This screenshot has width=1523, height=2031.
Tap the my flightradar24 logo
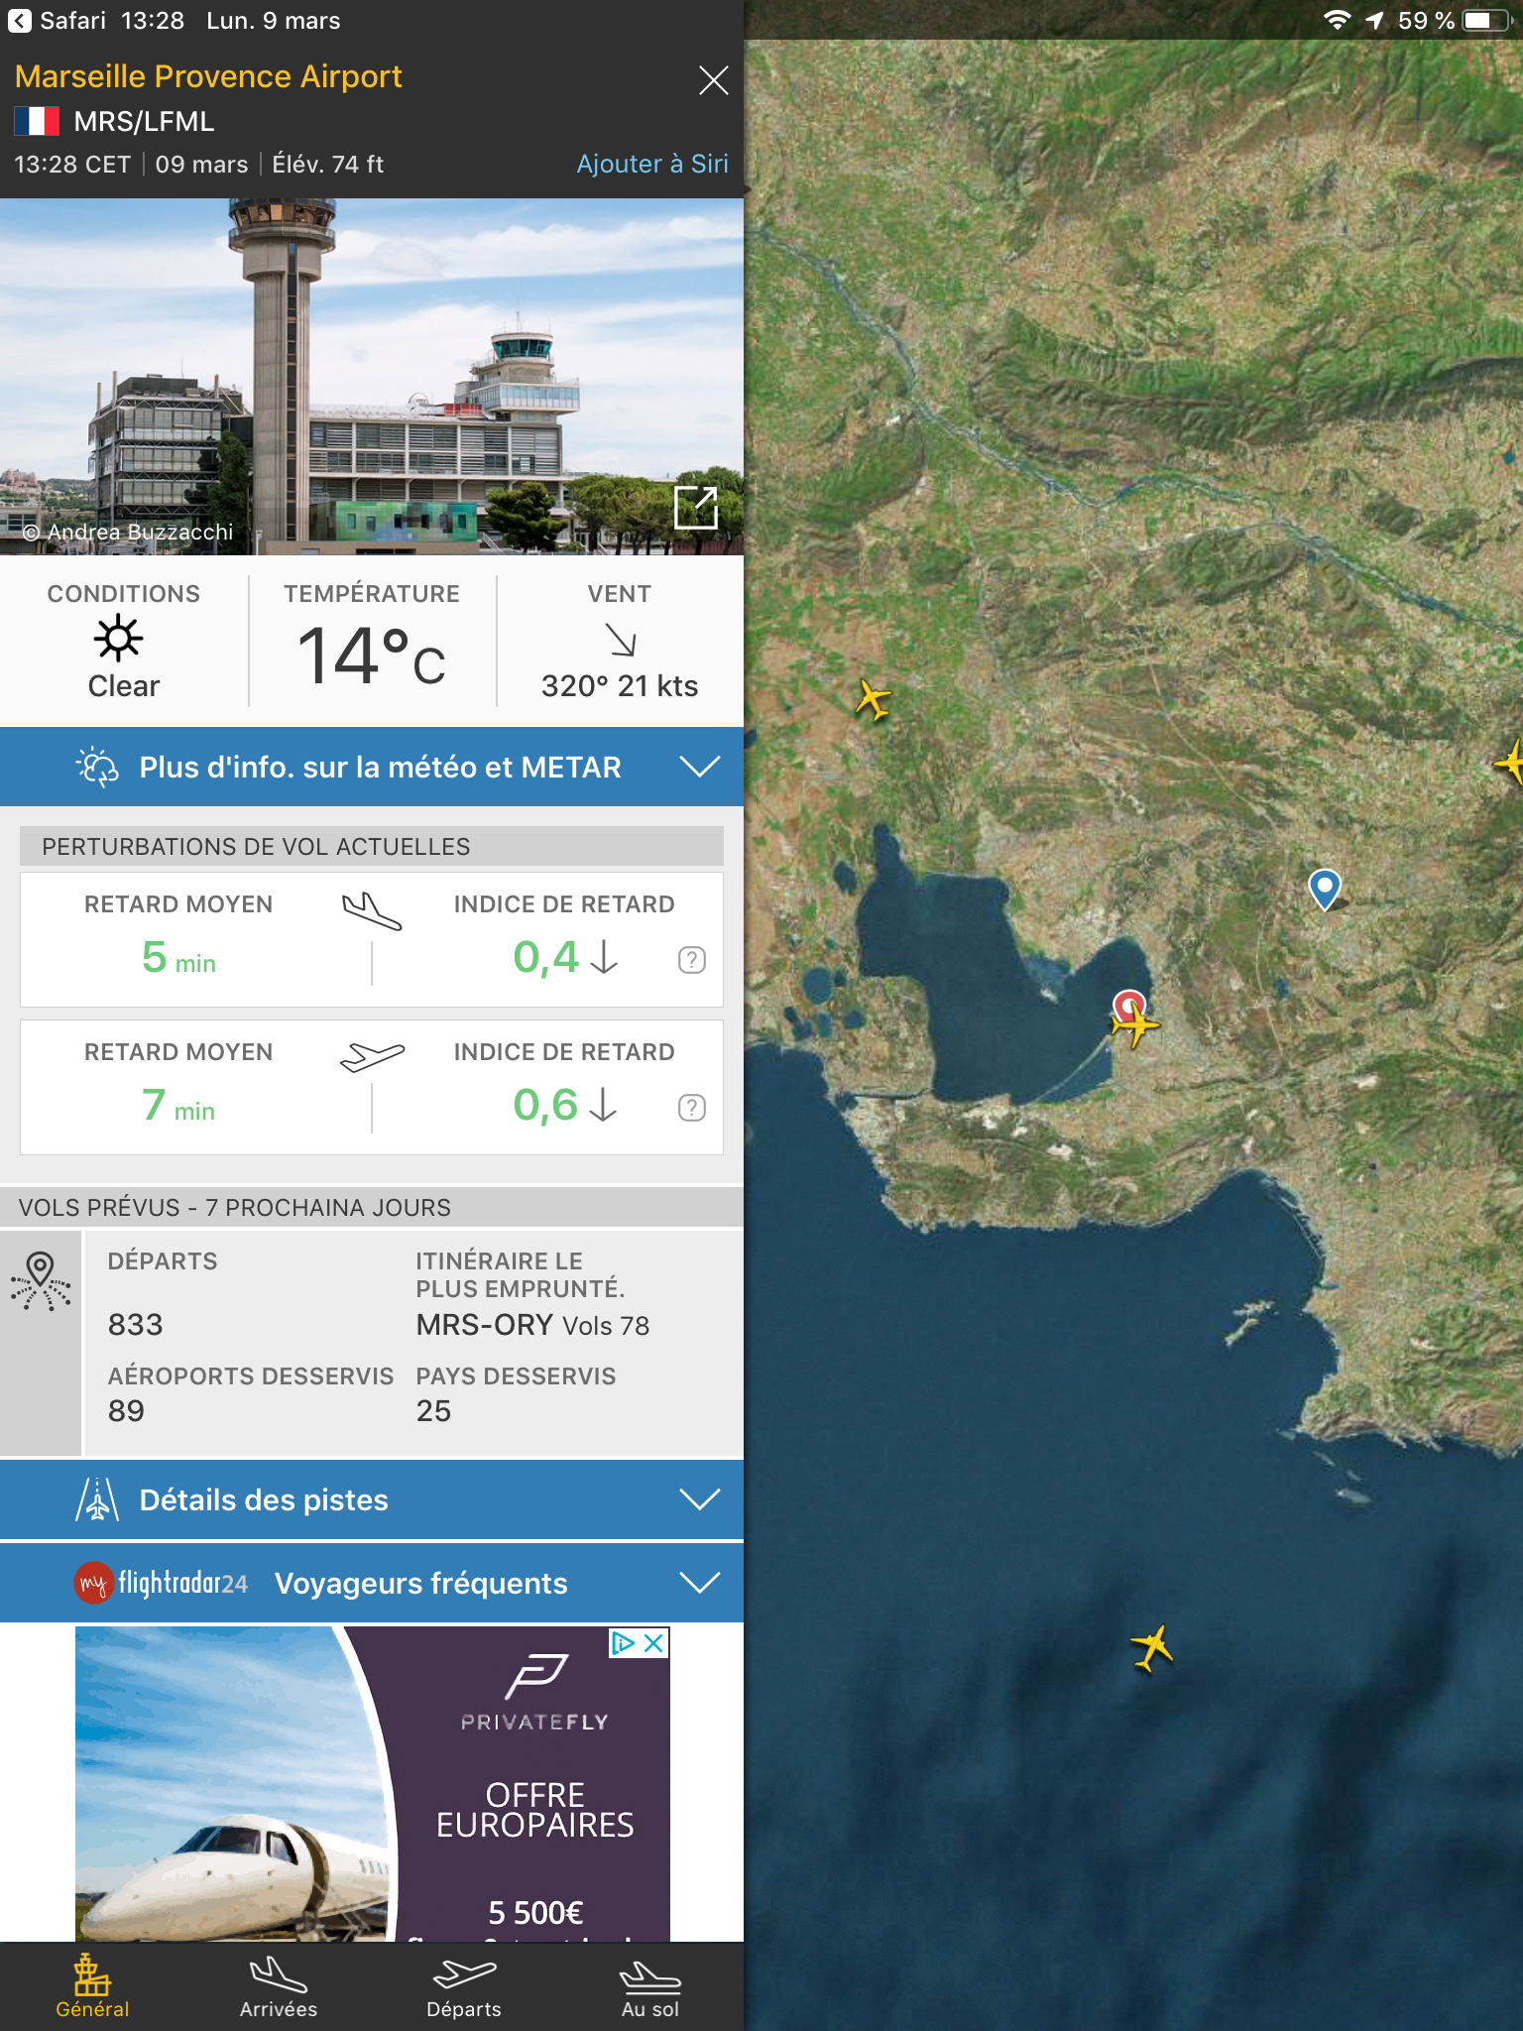click(162, 1583)
